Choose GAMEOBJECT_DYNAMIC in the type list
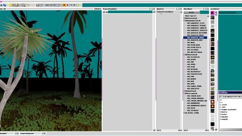This screenshot has height=136, width=242. coord(196,25)
